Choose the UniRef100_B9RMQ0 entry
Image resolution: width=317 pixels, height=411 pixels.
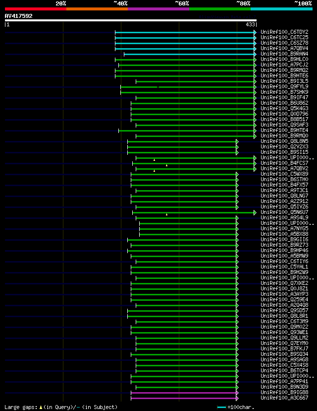click(284, 136)
